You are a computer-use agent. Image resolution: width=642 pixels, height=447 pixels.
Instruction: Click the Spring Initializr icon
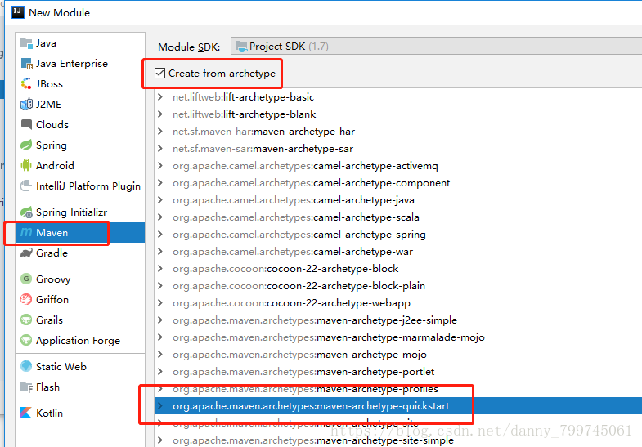pos(26,212)
